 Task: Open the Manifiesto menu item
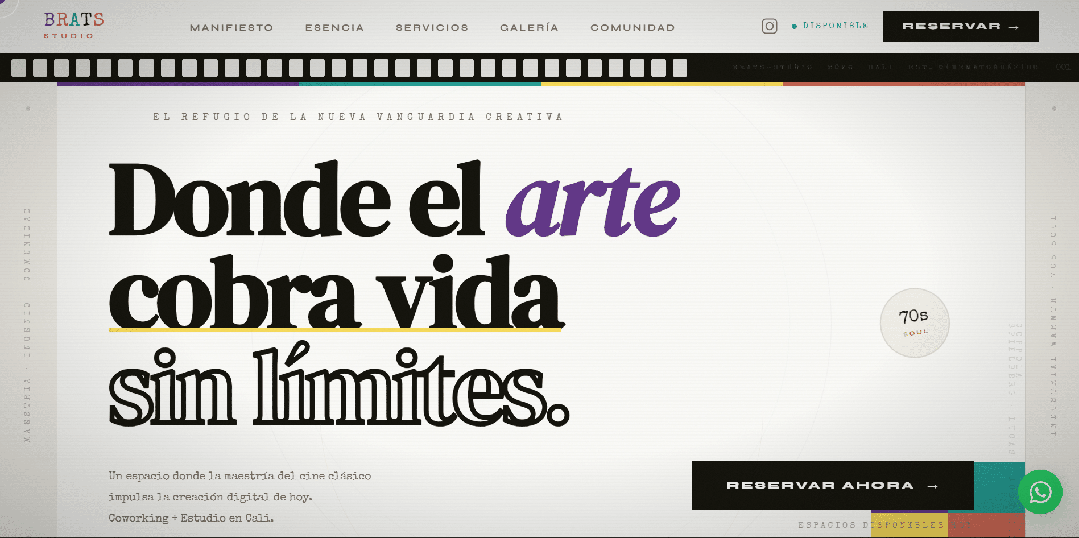click(231, 27)
